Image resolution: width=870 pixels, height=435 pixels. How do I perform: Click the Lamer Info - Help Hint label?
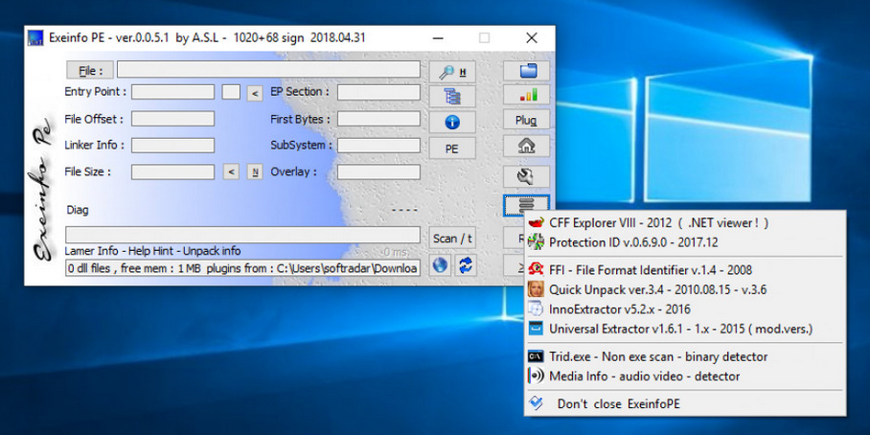point(152,251)
